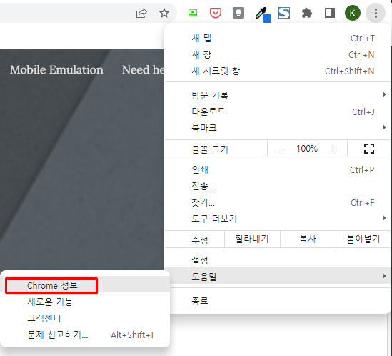Open the K profile avatar

click(353, 13)
